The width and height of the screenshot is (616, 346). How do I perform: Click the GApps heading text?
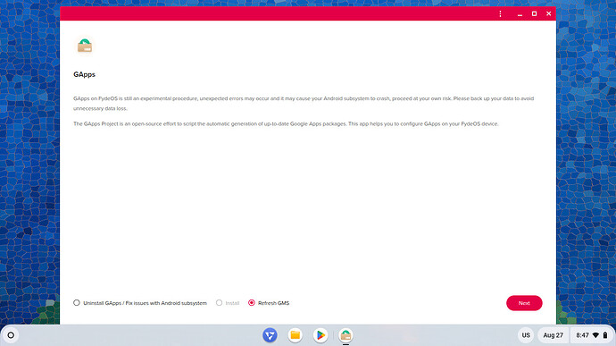[x=85, y=74]
